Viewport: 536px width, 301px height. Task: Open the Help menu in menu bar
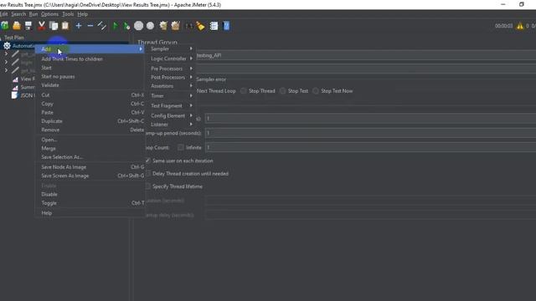82,14
